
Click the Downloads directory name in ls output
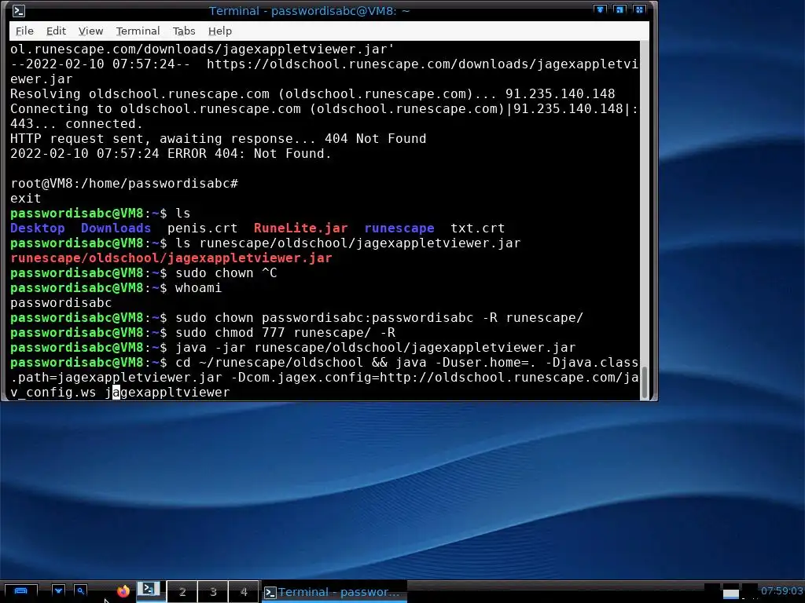116,228
